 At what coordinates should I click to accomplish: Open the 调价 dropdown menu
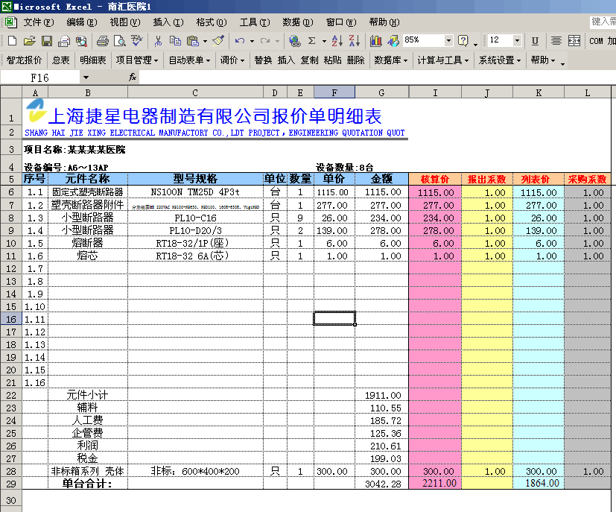232,60
